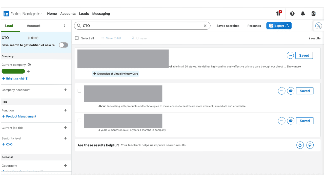324x182 pixels.
Task: Enable the save search notification toggle
Action: click(63, 45)
